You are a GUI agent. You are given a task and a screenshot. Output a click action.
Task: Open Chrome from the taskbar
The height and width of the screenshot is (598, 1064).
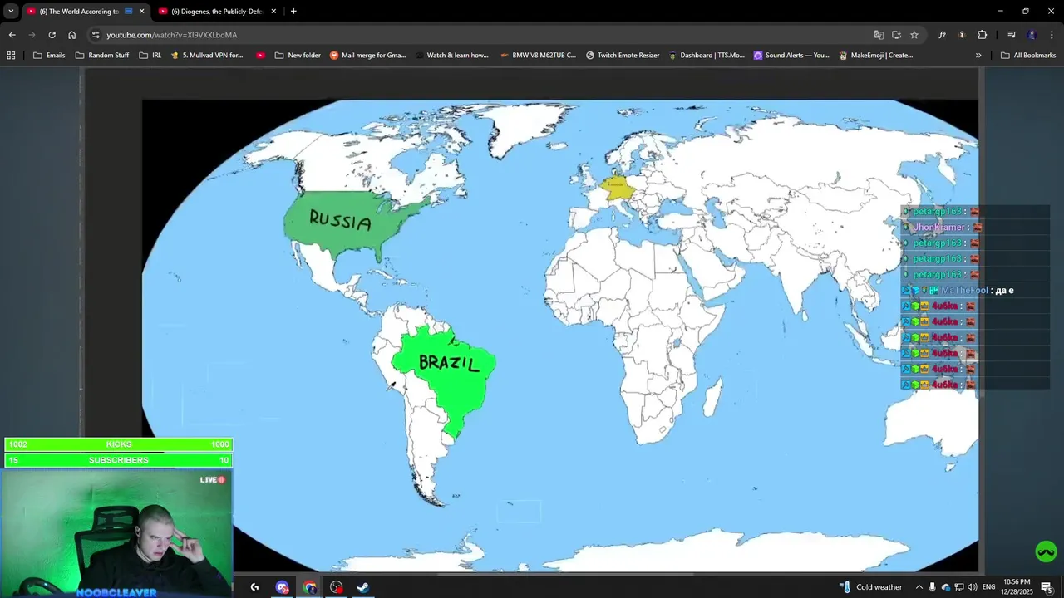[309, 587]
